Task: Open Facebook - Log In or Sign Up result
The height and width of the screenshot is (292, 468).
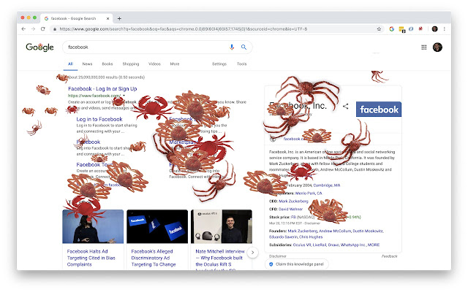Action: 102,89
